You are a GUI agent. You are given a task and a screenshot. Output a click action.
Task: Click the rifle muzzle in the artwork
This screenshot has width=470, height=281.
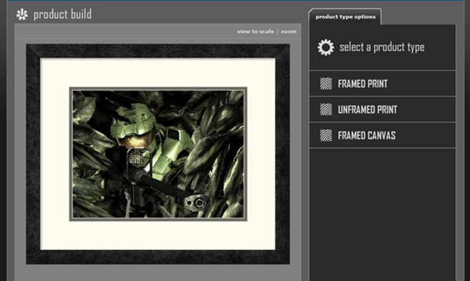[197, 203]
